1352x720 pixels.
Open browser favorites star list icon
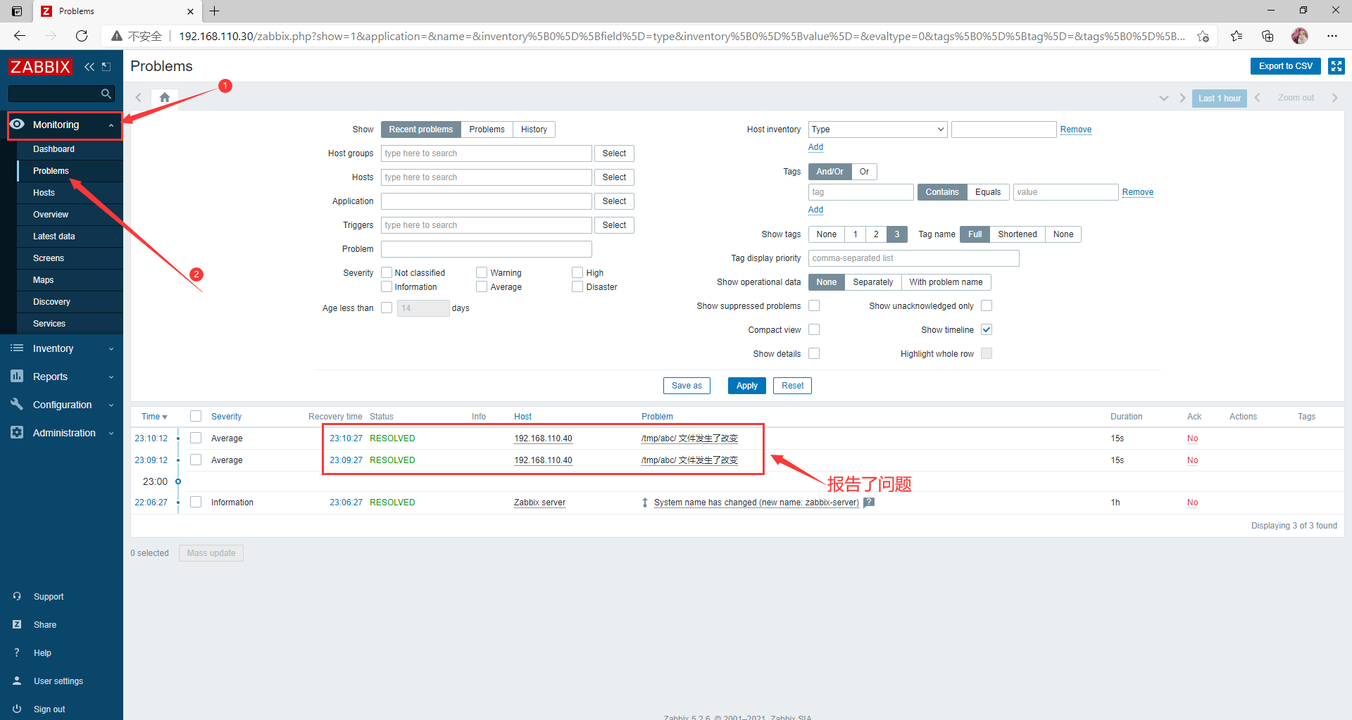point(1237,36)
